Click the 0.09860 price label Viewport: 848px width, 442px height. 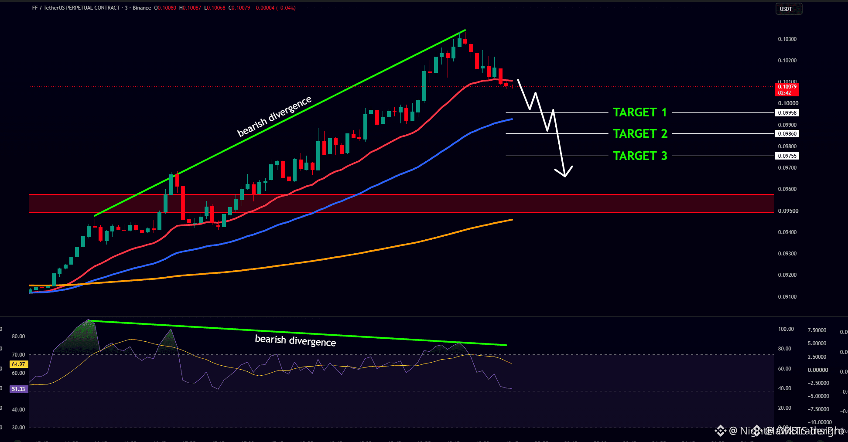coord(787,134)
